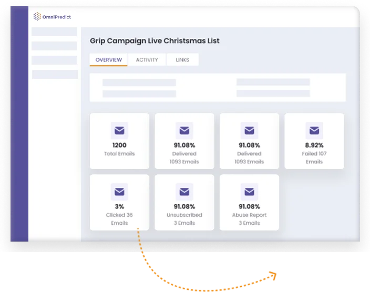Select the bottommost sidebar menu placeholder
Image resolution: width=370 pixels, height=292 pixels.
(54, 74)
